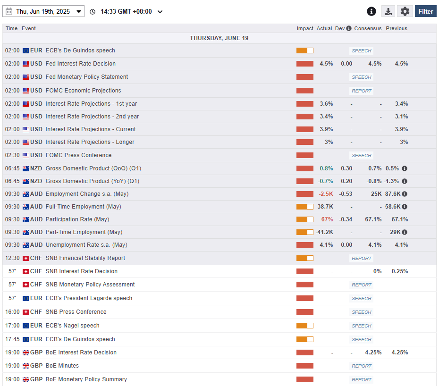Open Participation Rate (May) event
The height and width of the screenshot is (386, 439).
coord(77,219)
